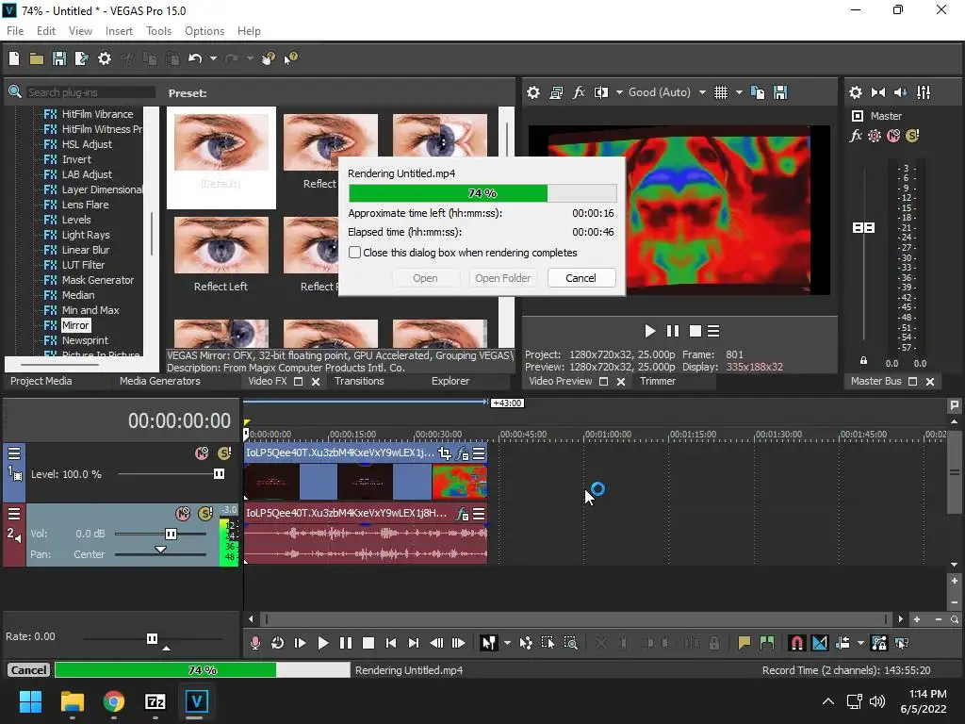Image resolution: width=965 pixels, height=724 pixels.
Task: Switch to the Project Media tab
Action: (41, 381)
